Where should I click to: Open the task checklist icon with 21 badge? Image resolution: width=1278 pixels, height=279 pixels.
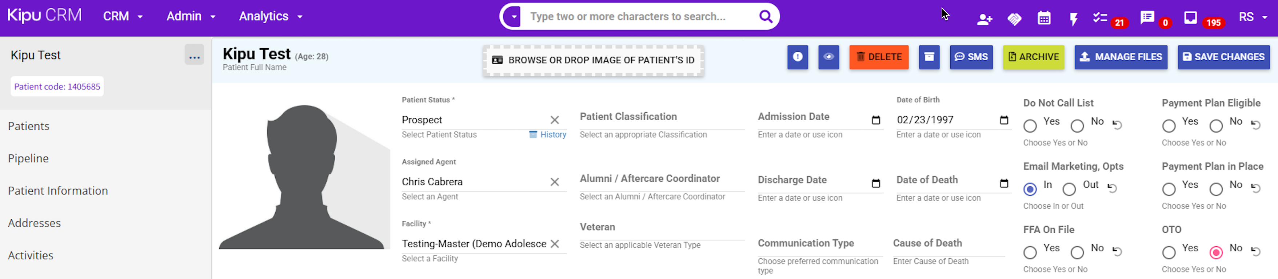coord(1101,18)
